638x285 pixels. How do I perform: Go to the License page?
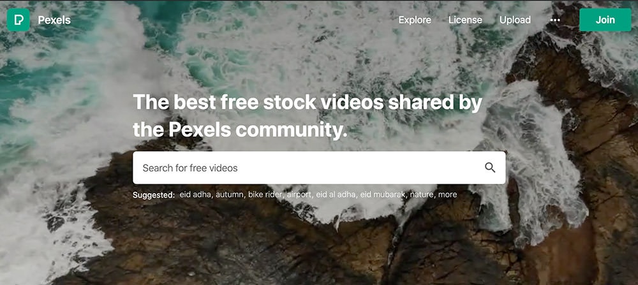[x=465, y=20]
